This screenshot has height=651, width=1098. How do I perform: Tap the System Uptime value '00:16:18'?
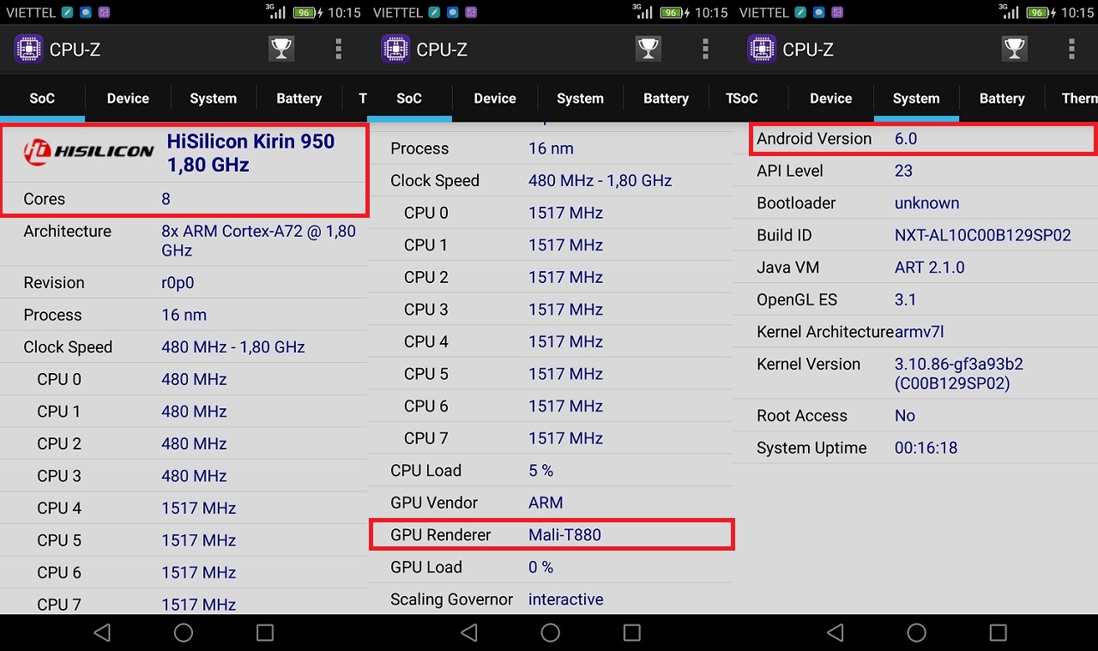[x=926, y=449]
